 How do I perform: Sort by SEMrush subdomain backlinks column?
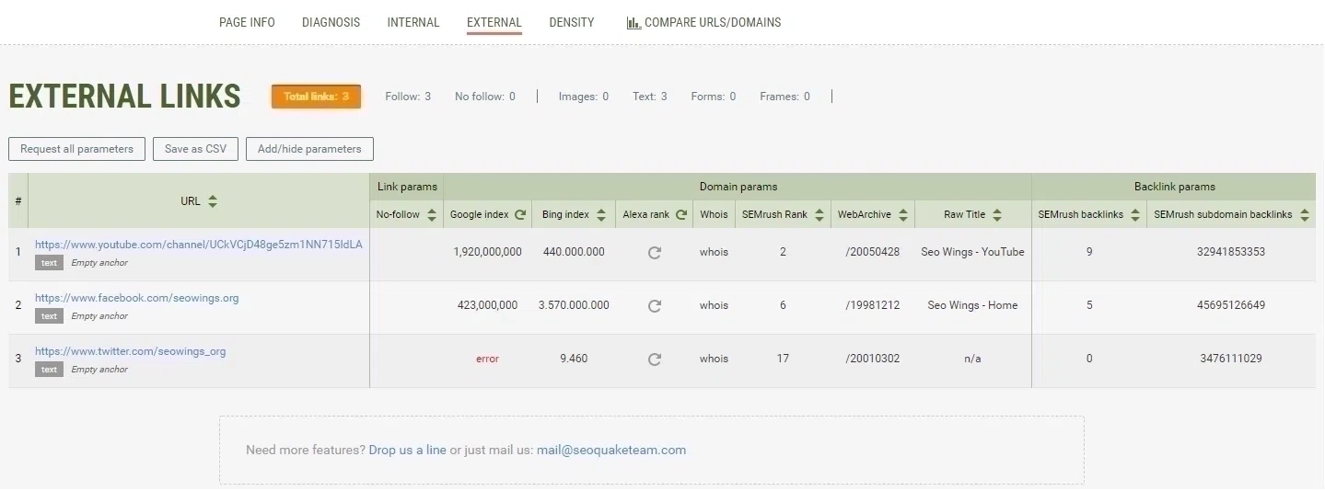1304,215
